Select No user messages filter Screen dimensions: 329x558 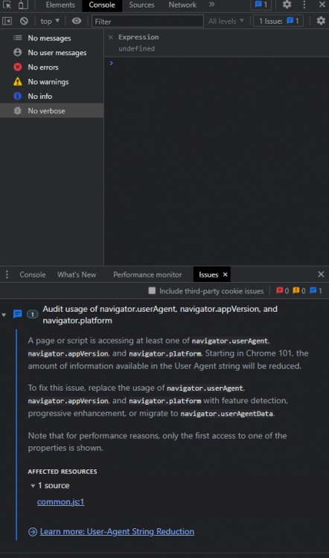tap(51, 53)
